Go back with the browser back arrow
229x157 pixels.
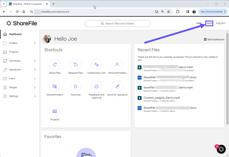pos(4,12)
